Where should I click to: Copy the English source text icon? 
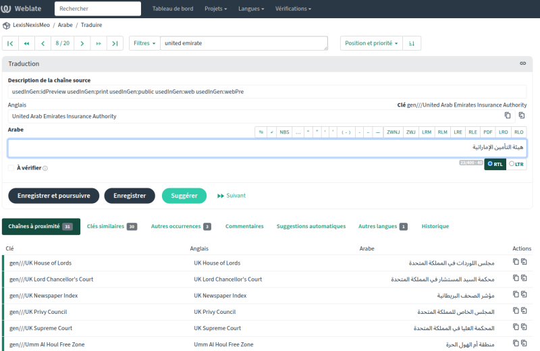pos(508,115)
